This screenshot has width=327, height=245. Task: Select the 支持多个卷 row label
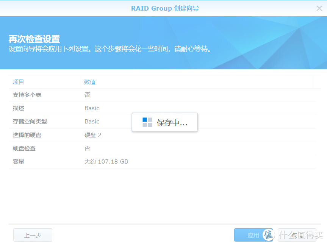tap(27, 95)
